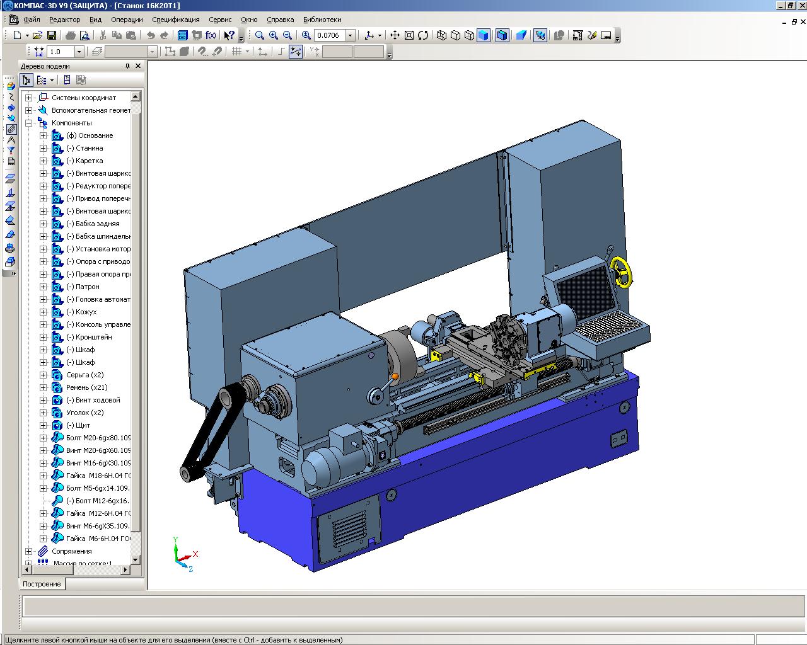The image size is (807, 645).
Task: Toggle perspective projection view
Action: 521,35
